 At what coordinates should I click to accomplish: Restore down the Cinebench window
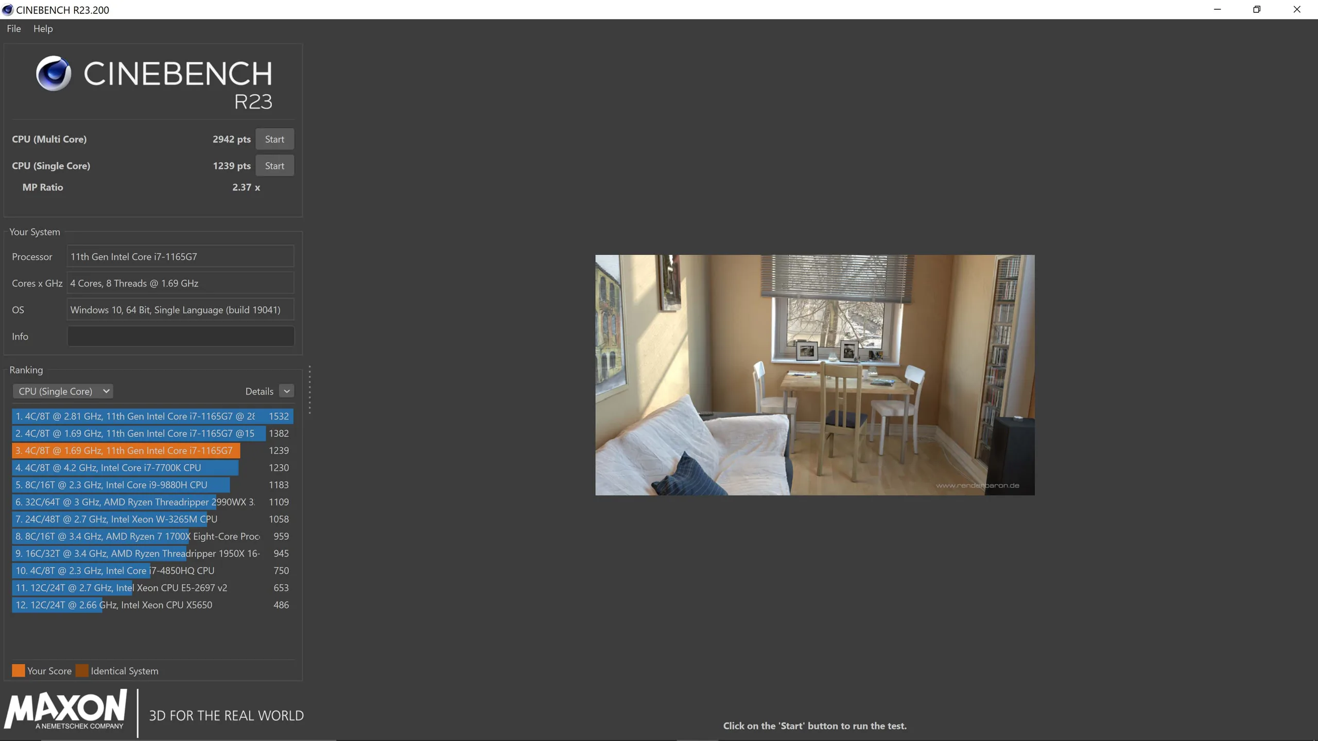pyautogui.click(x=1257, y=9)
